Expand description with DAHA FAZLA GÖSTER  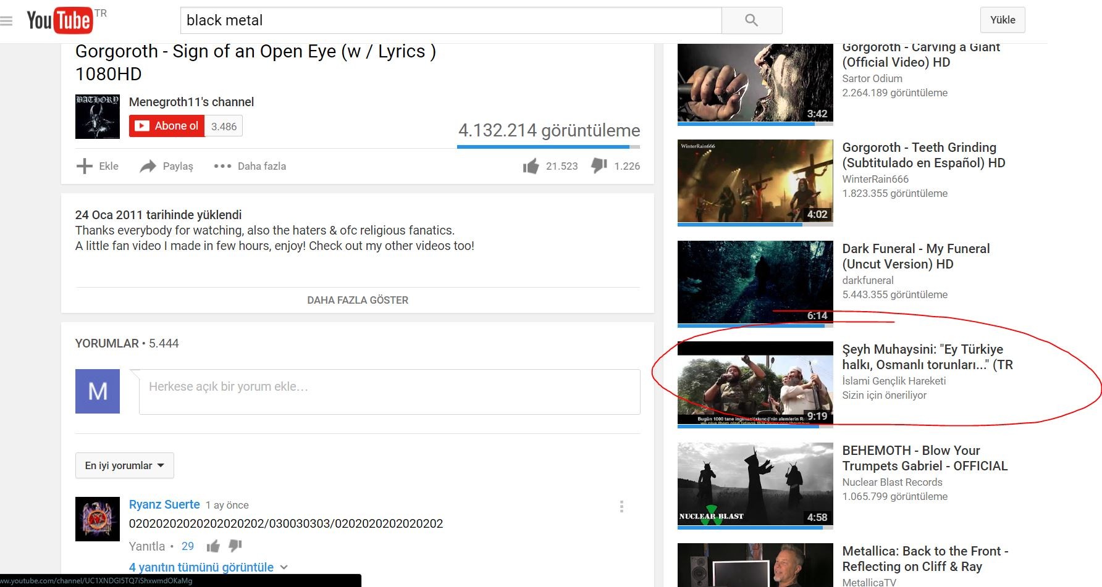[x=358, y=300]
